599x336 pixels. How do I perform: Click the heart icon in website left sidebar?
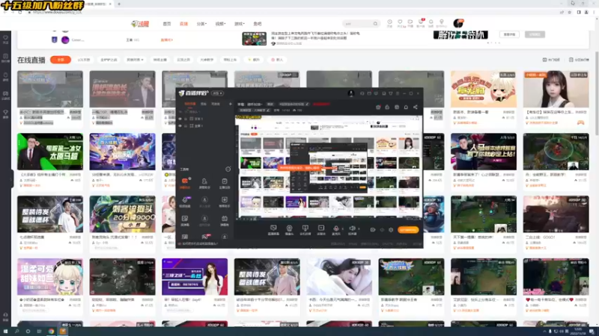pos(5,39)
